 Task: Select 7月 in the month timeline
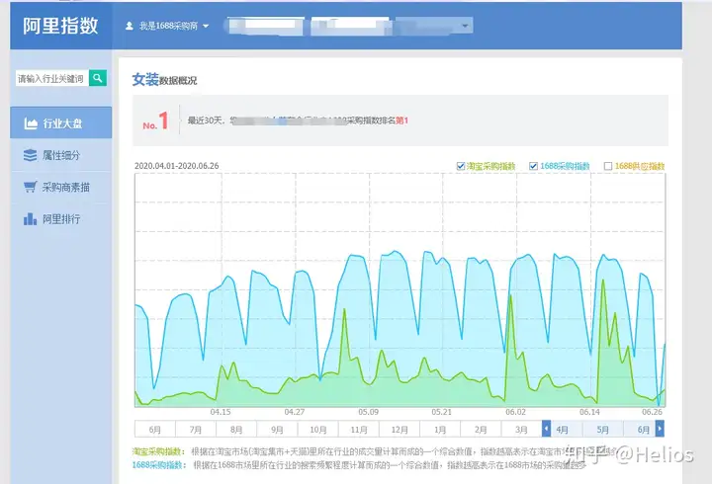196,430
